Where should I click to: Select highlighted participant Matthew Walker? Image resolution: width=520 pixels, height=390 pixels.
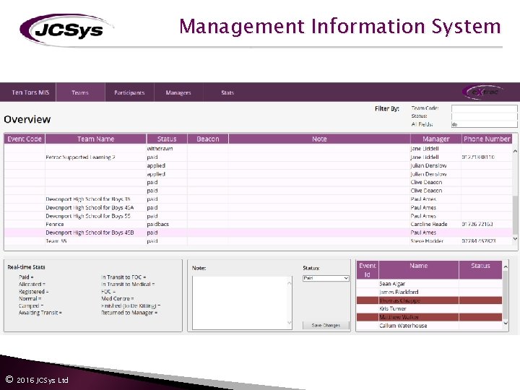point(429,317)
